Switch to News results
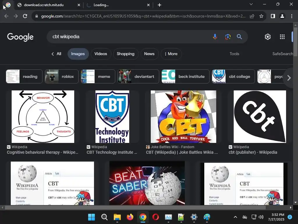The height and width of the screenshot is (224, 298). (149, 54)
